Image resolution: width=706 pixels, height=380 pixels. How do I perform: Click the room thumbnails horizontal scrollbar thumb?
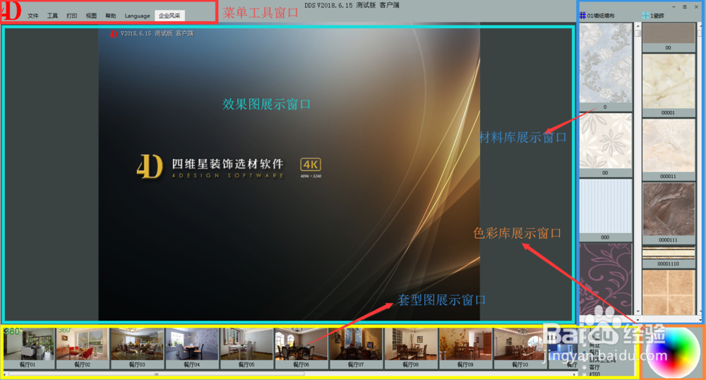click(x=156, y=374)
